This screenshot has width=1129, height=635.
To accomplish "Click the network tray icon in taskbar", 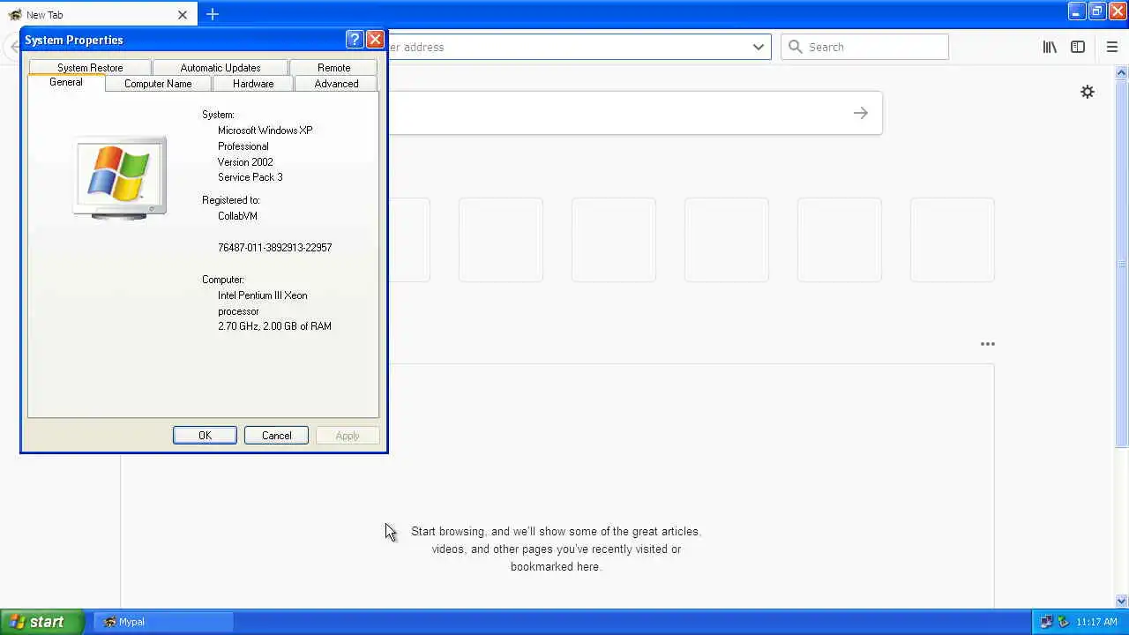I will (1046, 622).
